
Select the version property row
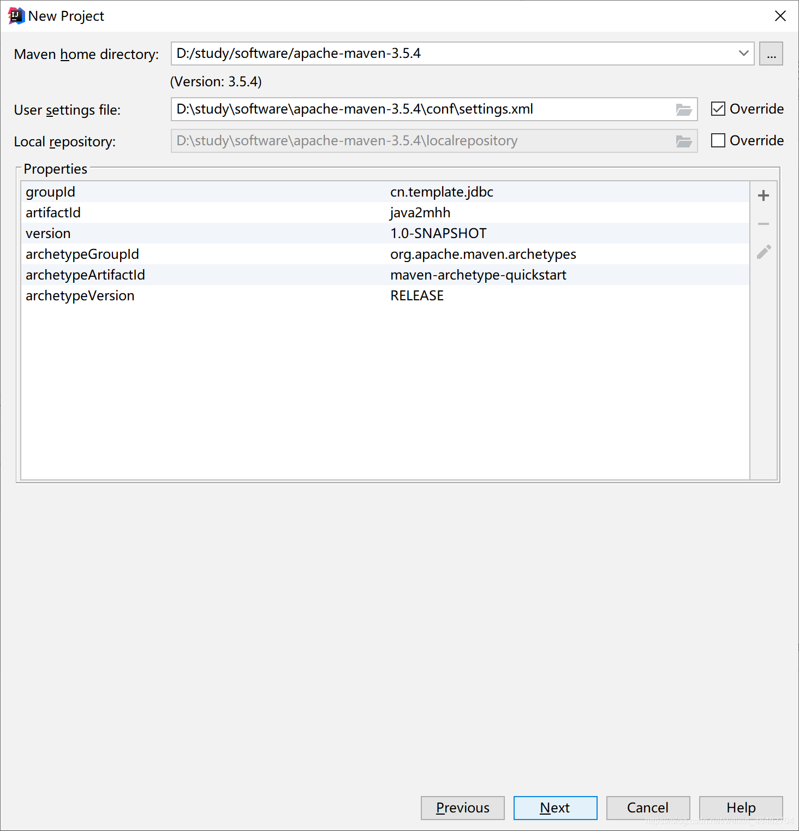point(385,233)
